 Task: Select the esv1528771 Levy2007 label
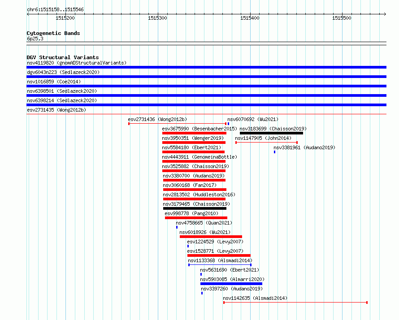(215, 251)
